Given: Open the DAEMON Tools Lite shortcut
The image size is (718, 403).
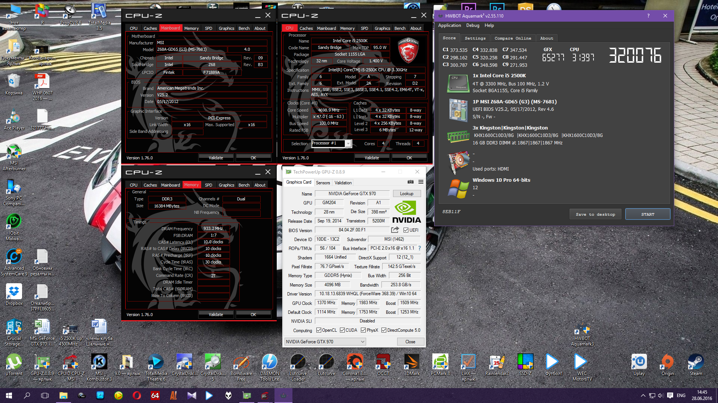Looking at the screenshot, I should point(270,367).
